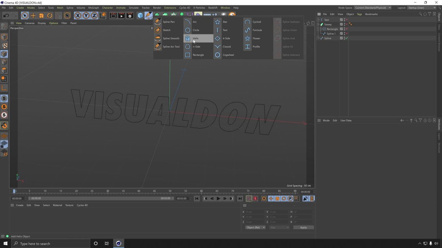Open the Node Space dropdown

coord(373,8)
